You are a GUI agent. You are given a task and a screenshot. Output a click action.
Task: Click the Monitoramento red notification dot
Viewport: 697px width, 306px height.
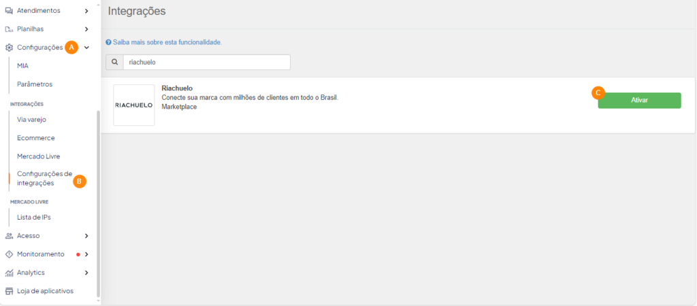pos(78,254)
